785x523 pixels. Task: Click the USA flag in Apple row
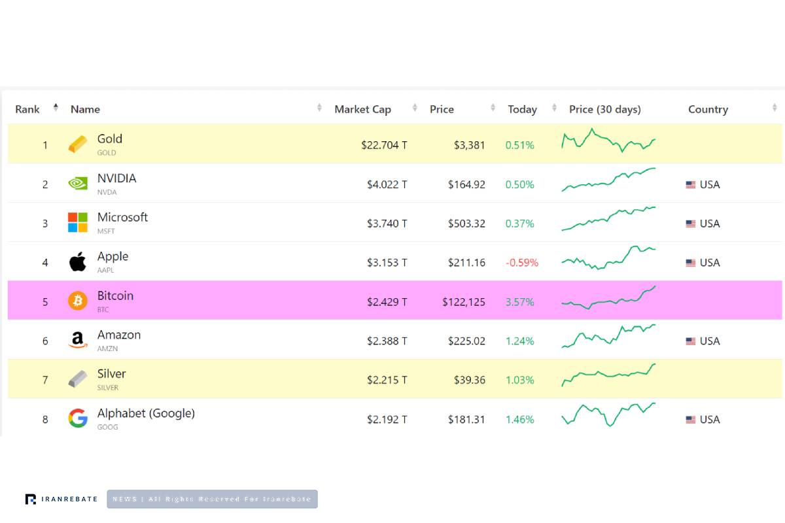(691, 263)
